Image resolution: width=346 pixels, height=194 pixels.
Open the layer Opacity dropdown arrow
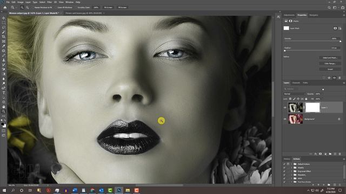[x=322, y=94]
